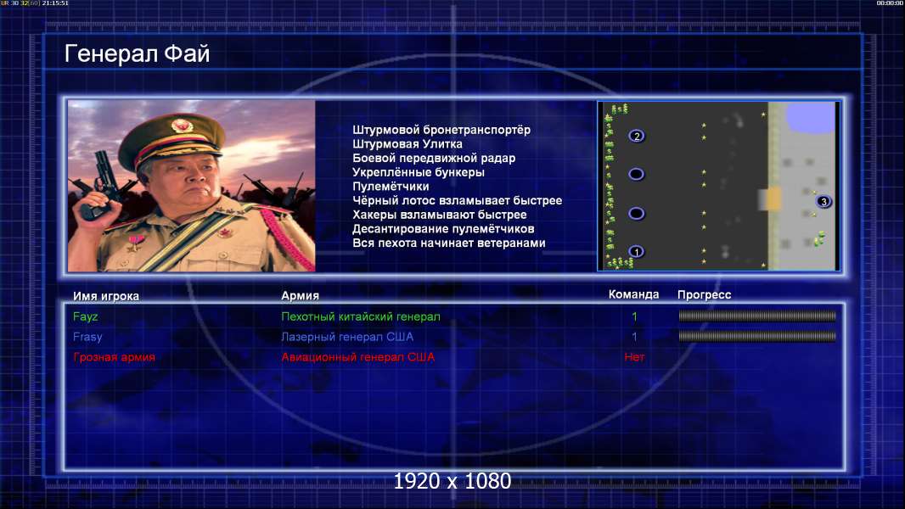Click the 'Прогресс' column header
The height and width of the screenshot is (509, 905).
704,294
